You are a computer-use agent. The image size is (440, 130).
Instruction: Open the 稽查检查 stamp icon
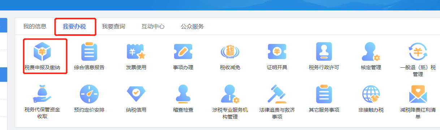183,94
